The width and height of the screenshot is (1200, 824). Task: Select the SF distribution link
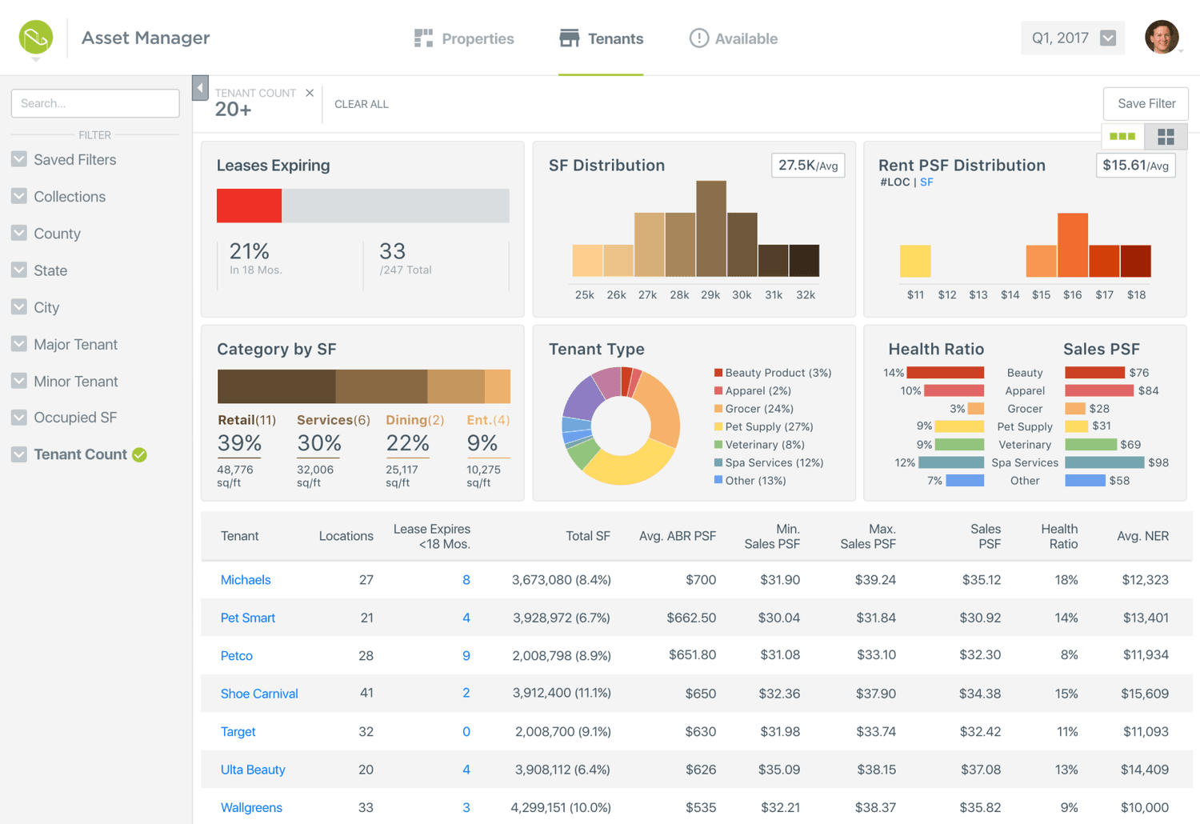(926, 182)
